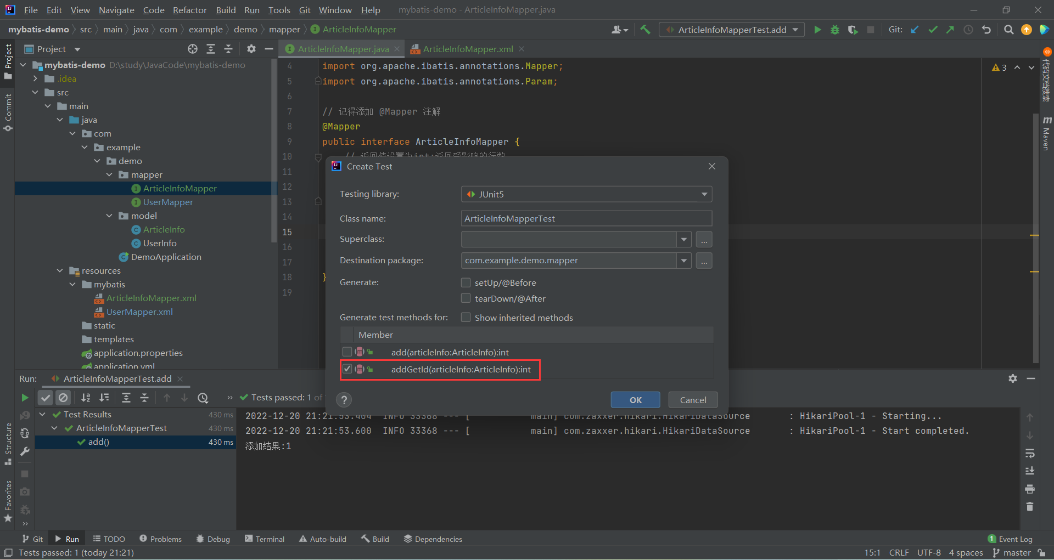Open run configuration selector dropdown
This screenshot has width=1054, height=560.
tap(732, 30)
